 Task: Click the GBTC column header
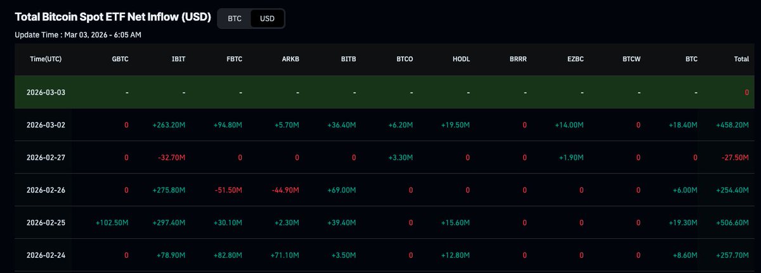click(x=120, y=59)
